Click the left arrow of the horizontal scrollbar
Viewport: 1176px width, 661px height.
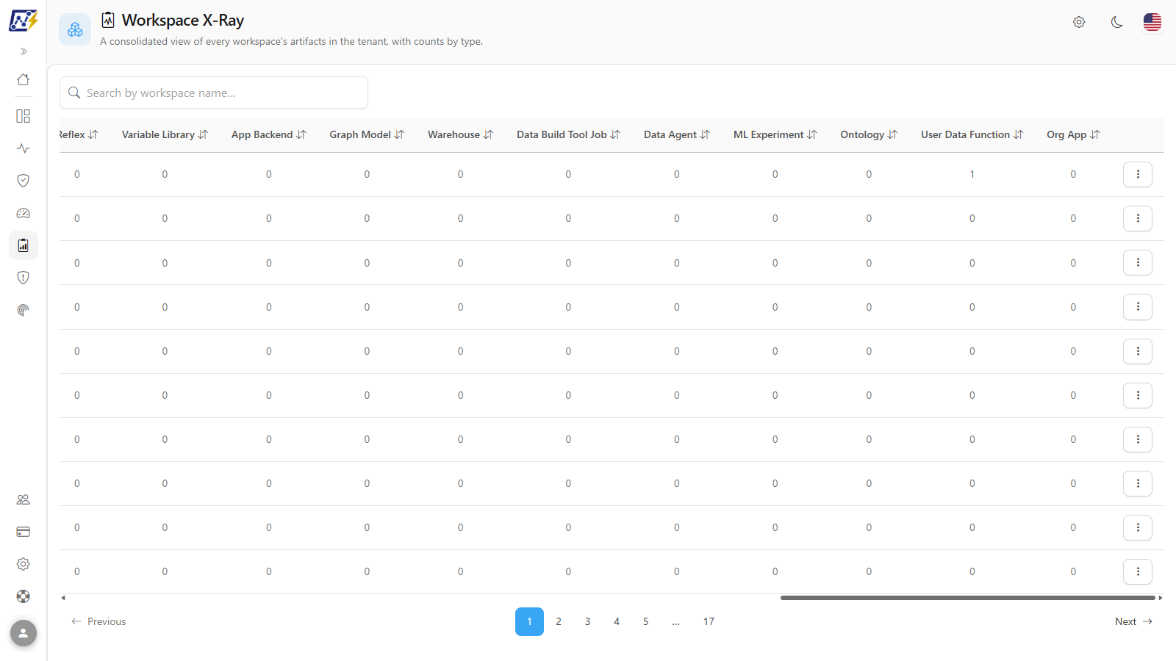coord(63,598)
